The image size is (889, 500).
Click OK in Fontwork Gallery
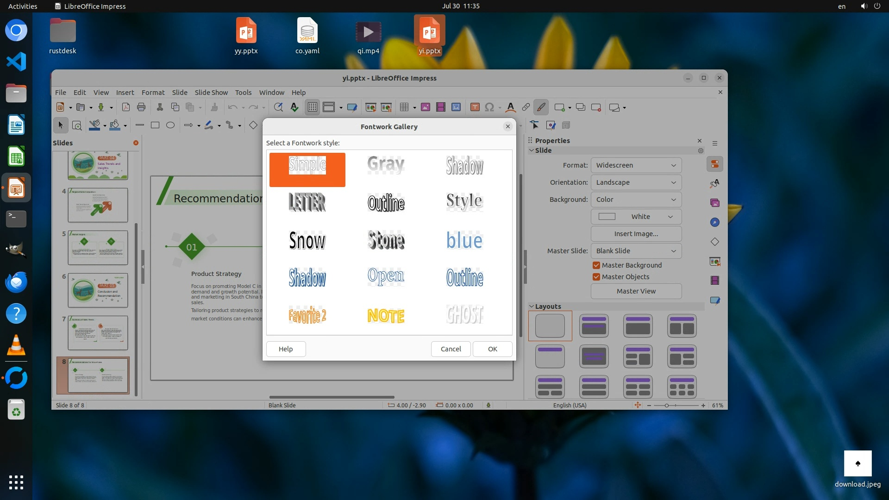[492, 349]
